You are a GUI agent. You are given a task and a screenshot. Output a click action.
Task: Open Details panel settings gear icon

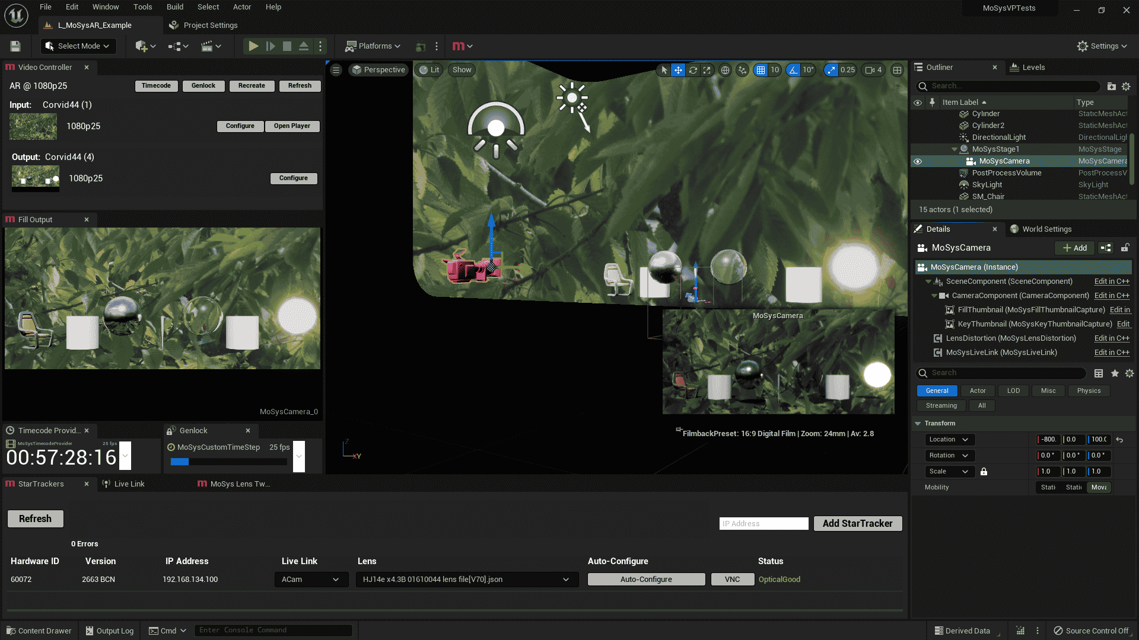click(1130, 373)
